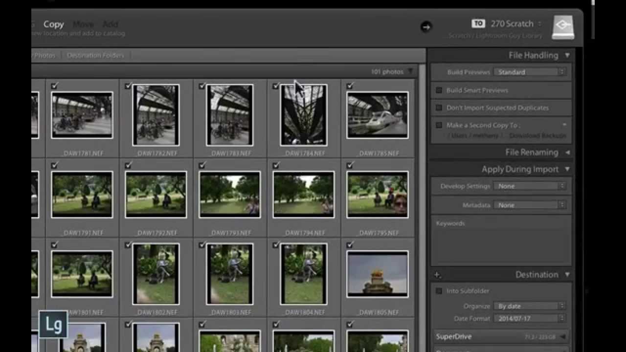
Task: Uncheck the _DAW1791.NEF photo checkbox
Action: (54, 166)
